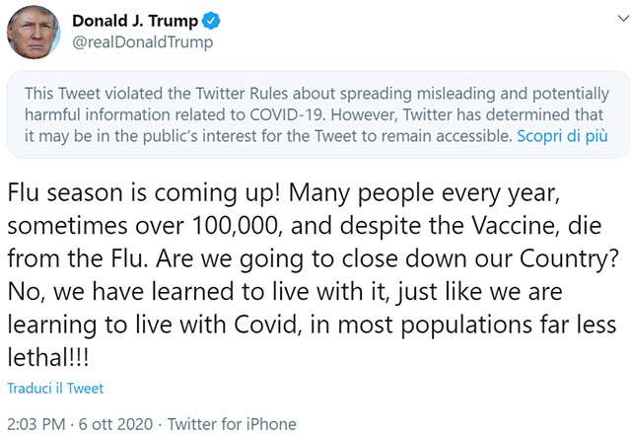The image size is (631, 435).
Task: Click Donald J. Trump's profile avatar
Action: point(34,32)
